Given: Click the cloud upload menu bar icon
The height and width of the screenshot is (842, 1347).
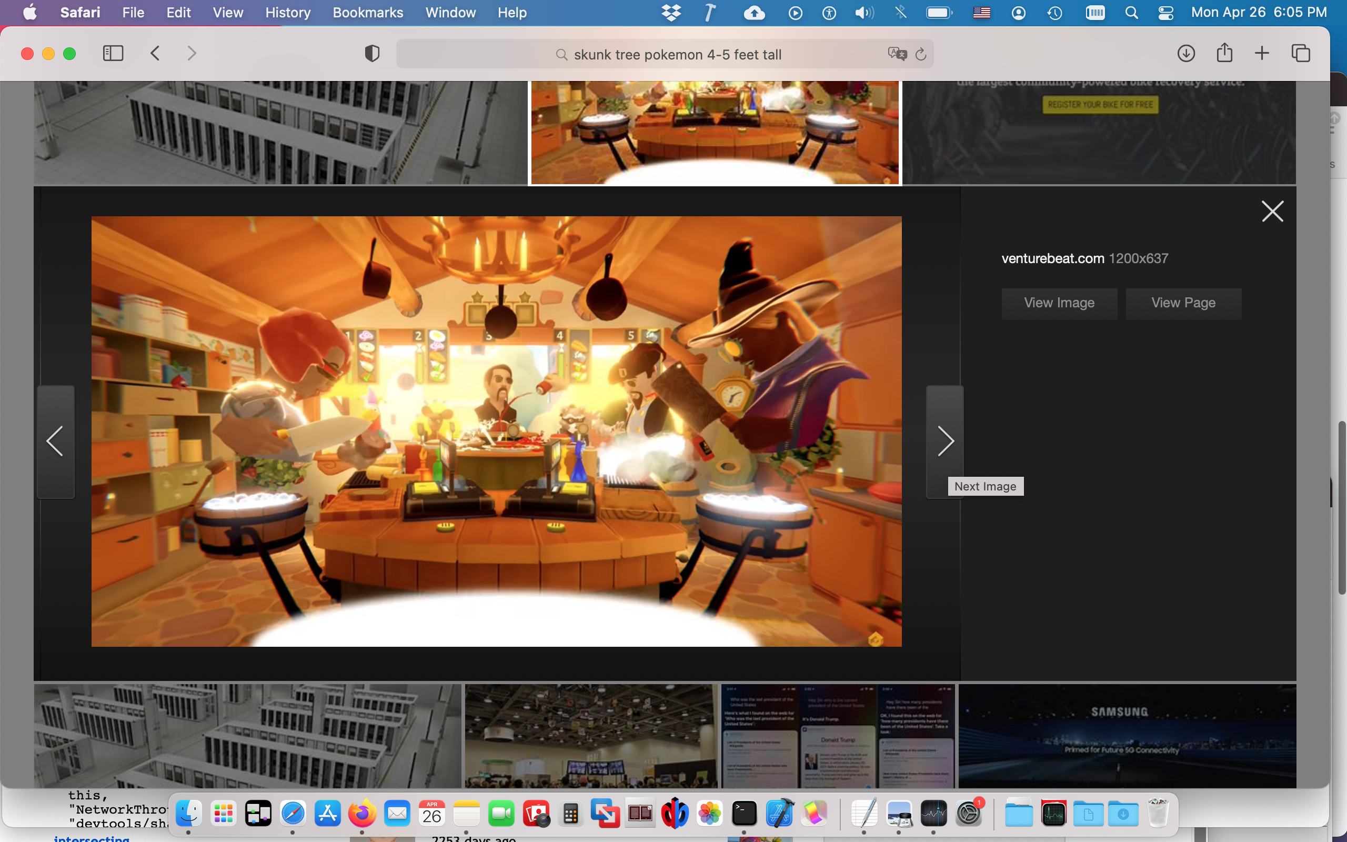Looking at the screenshot, I should (x=754, y=12).
